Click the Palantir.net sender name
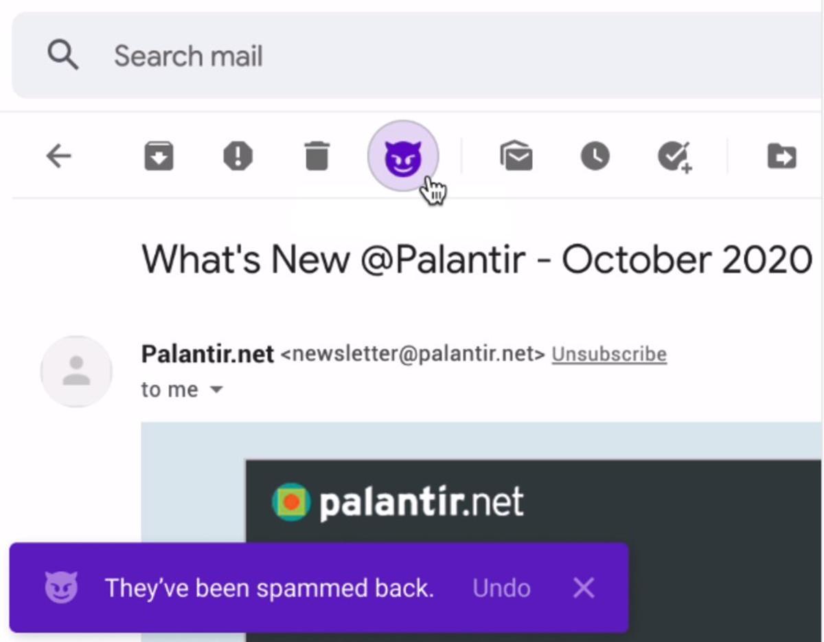824x642 pixels. click(207, 354)
